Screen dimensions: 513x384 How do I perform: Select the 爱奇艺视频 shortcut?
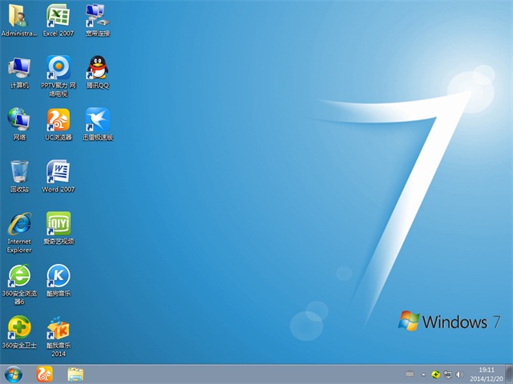[59, 228]
